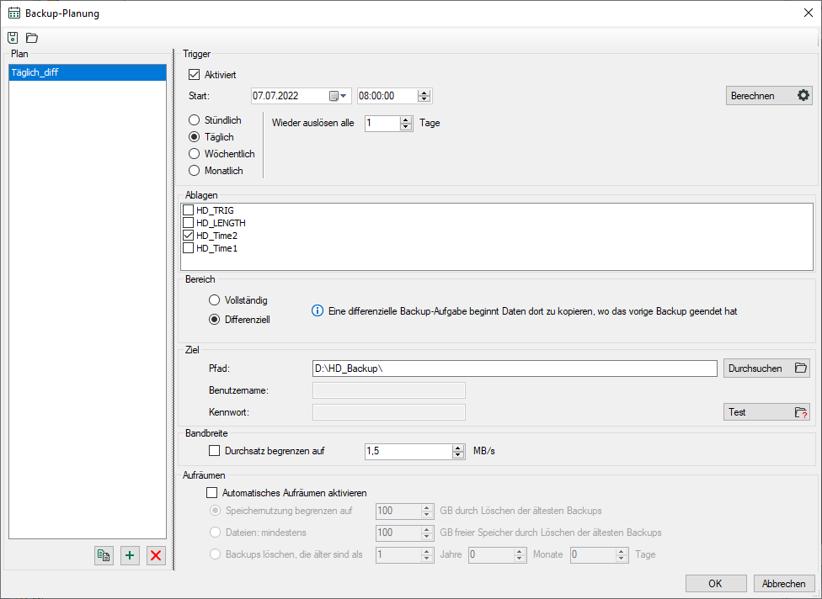Test the target path with Test button
The height and width of the screenshot is (599, 822).
(766, 412)
